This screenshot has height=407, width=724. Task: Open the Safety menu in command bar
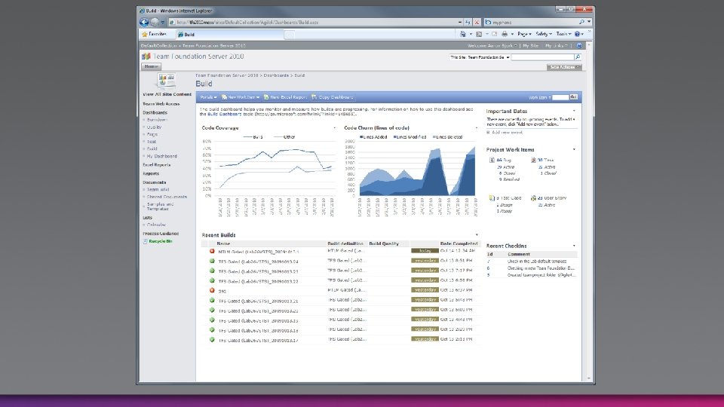(x=544, y=34)
